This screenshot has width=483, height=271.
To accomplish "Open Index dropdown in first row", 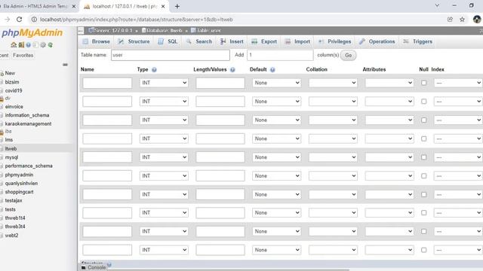I will [x=458, y=83].
